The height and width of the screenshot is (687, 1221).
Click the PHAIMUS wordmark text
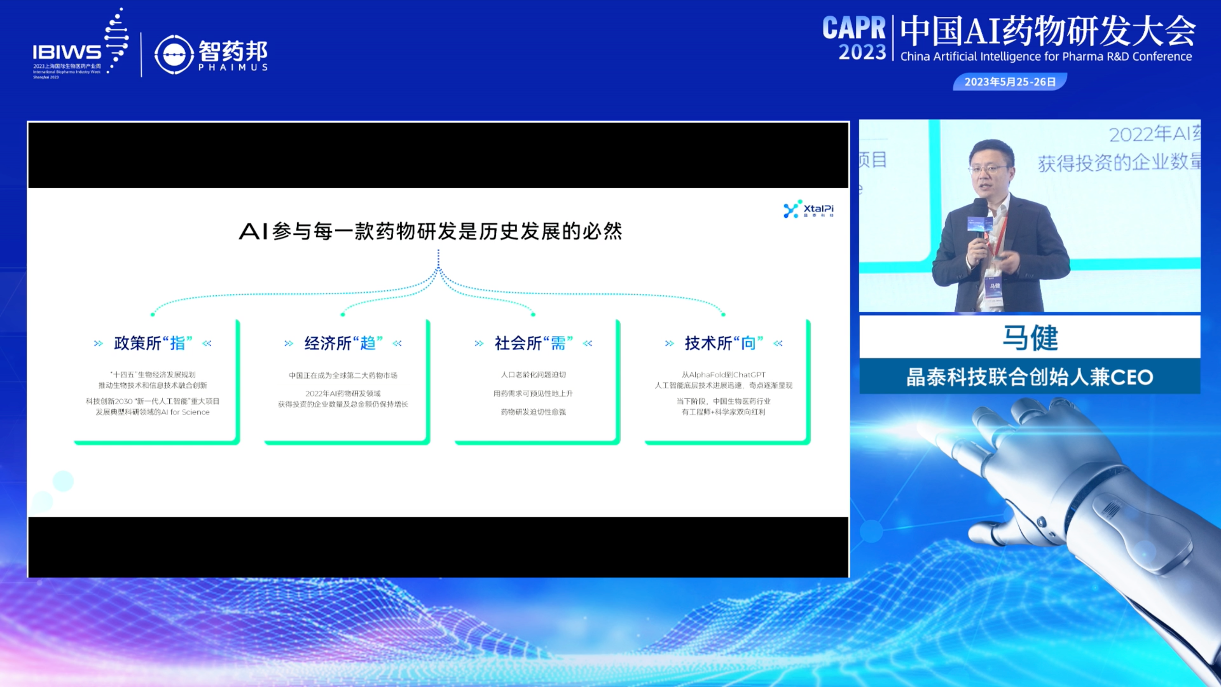(x=233, y=67)
